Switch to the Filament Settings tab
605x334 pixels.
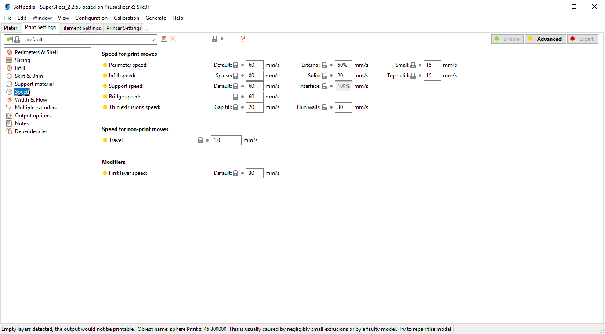point(81,28)
